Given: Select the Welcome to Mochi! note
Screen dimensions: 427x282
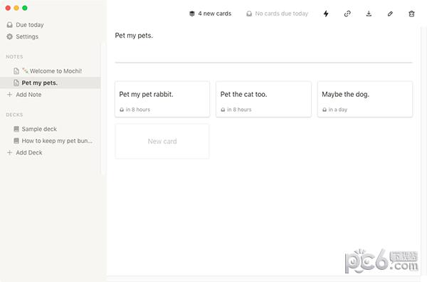Looking at the screenshot, I should 50,71.
